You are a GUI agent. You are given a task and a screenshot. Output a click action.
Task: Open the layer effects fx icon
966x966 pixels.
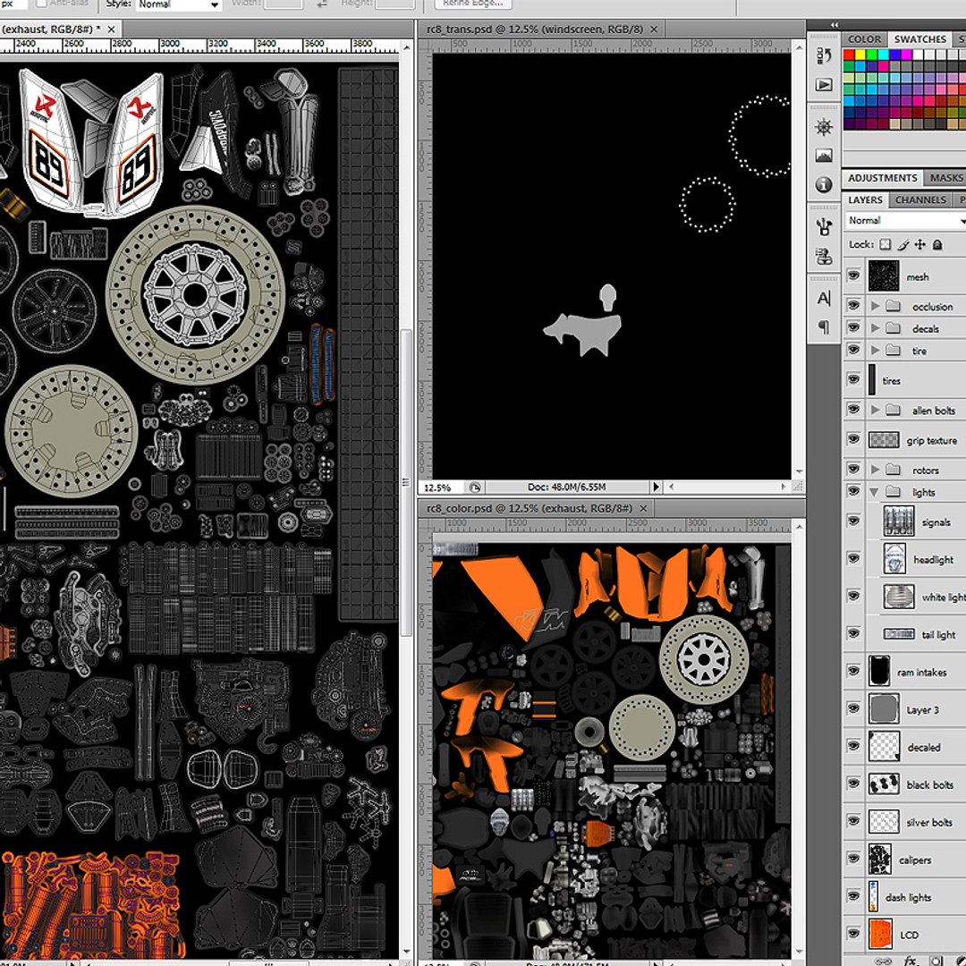[x=911, y=960]
